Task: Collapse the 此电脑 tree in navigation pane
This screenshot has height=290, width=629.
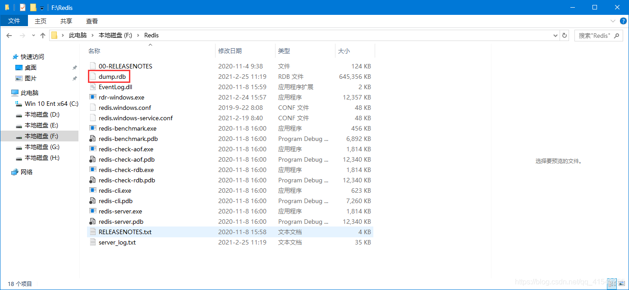Action: pyautogui.click(x=8, y=92)
